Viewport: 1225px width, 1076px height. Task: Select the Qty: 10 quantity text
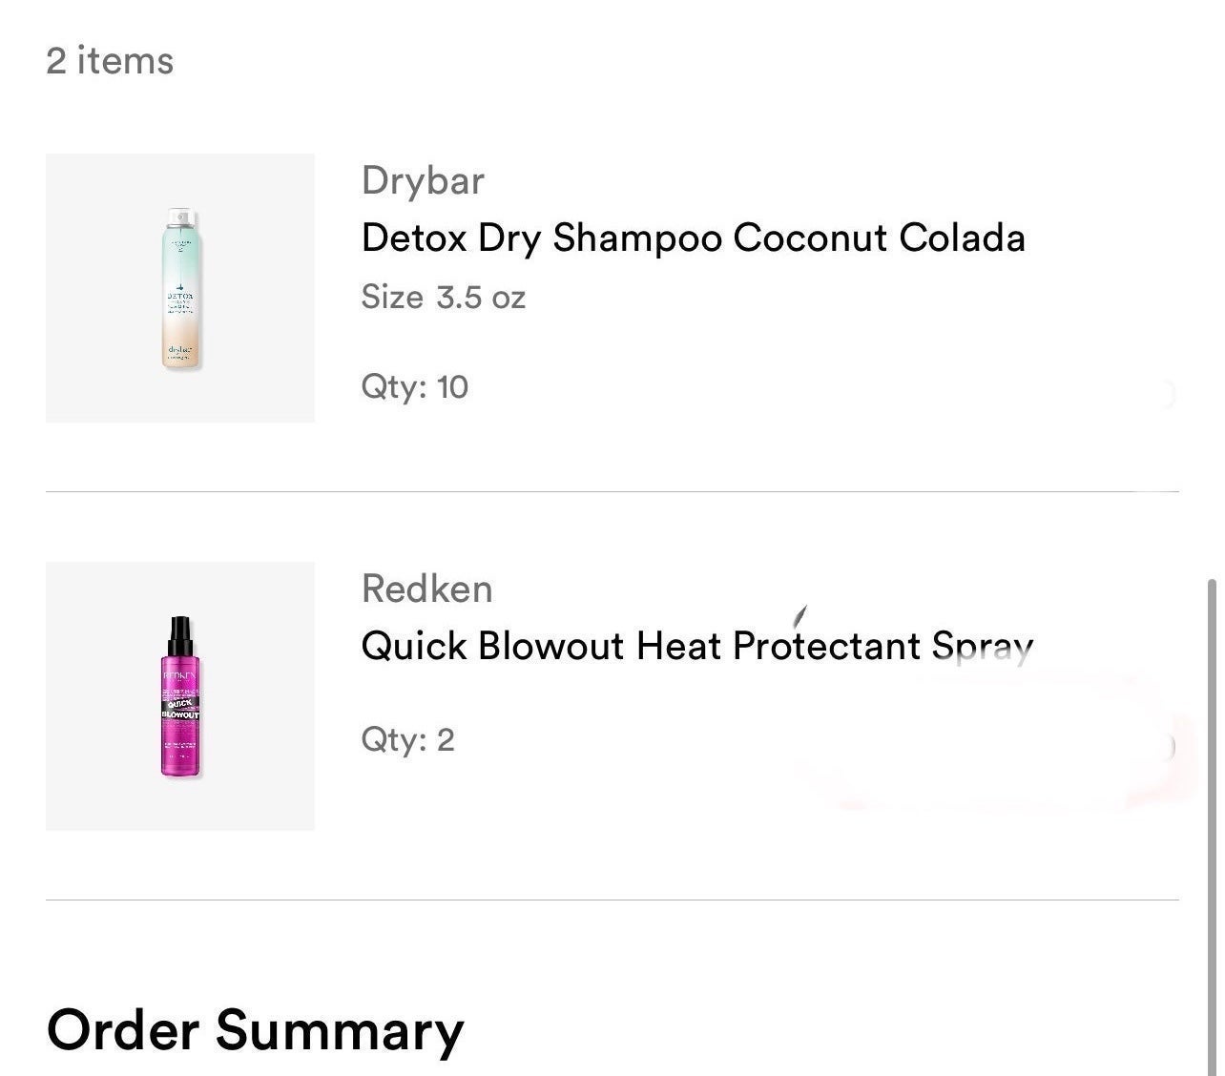[414, 387]
